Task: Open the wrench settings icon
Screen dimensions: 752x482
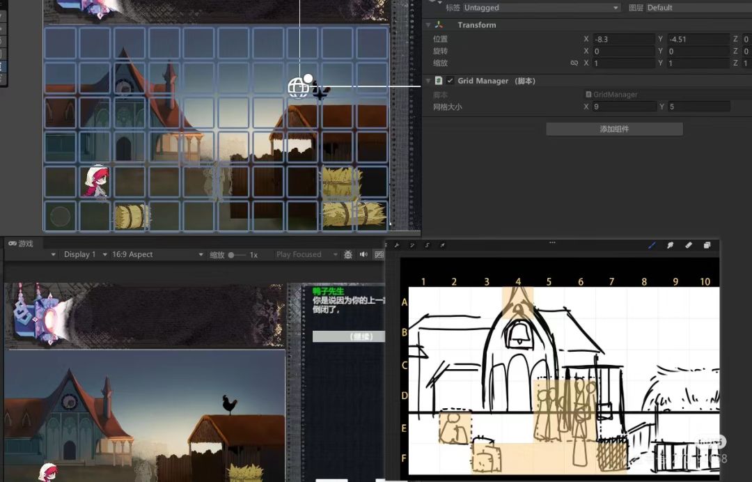Action: (x=397, y=245)
